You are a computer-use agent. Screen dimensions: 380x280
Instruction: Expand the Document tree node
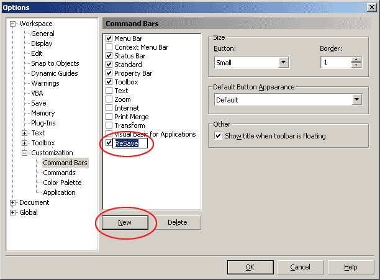[12, 203]
